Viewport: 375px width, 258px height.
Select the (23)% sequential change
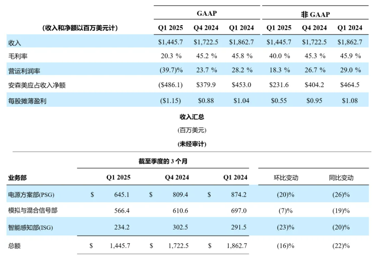coord(285,227)
